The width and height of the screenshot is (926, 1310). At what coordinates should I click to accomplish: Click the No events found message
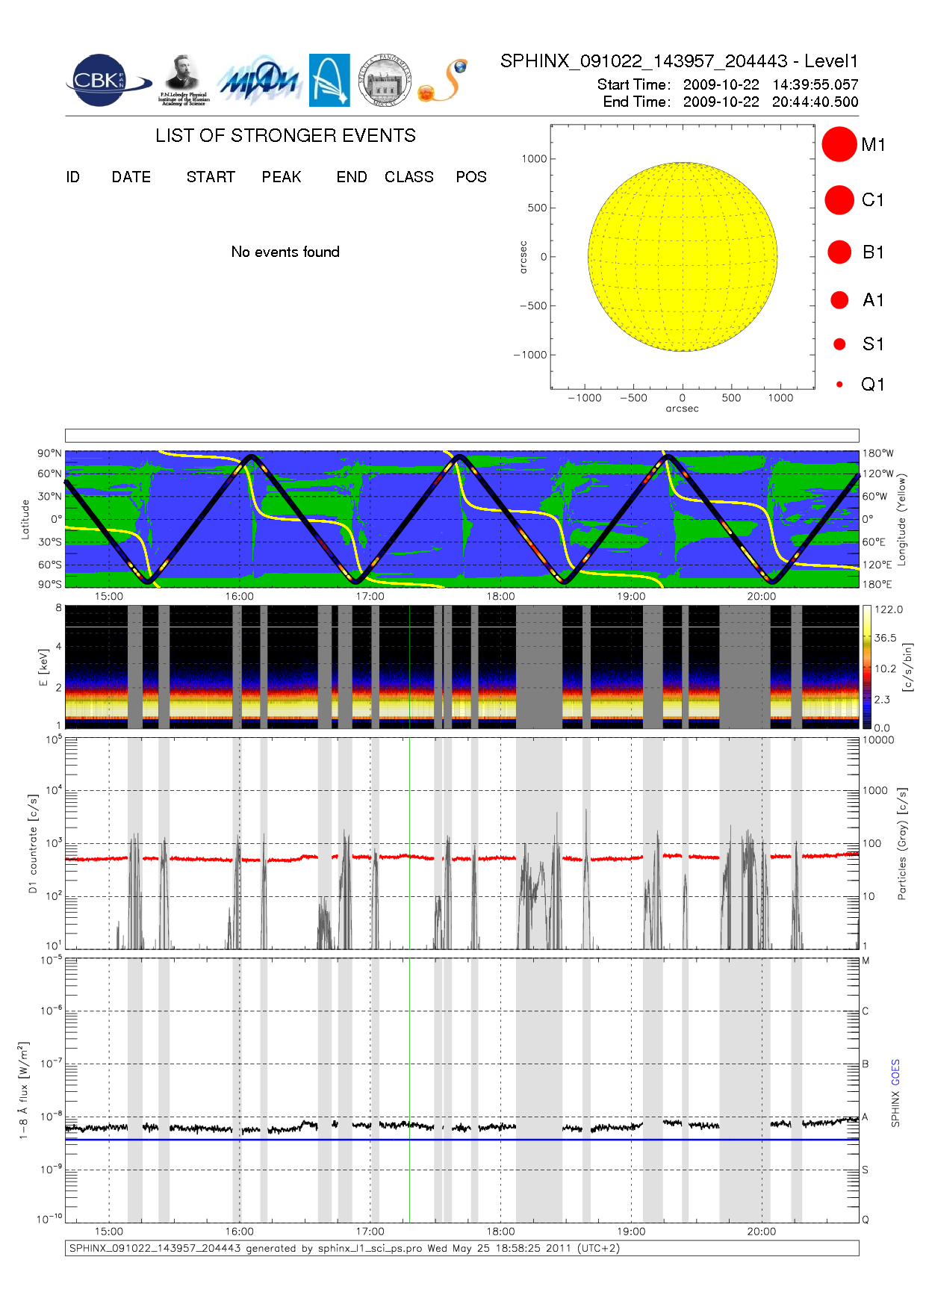[x=285, y=252]
